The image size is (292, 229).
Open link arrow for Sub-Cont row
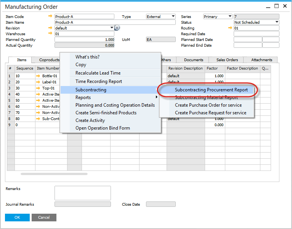38,119
